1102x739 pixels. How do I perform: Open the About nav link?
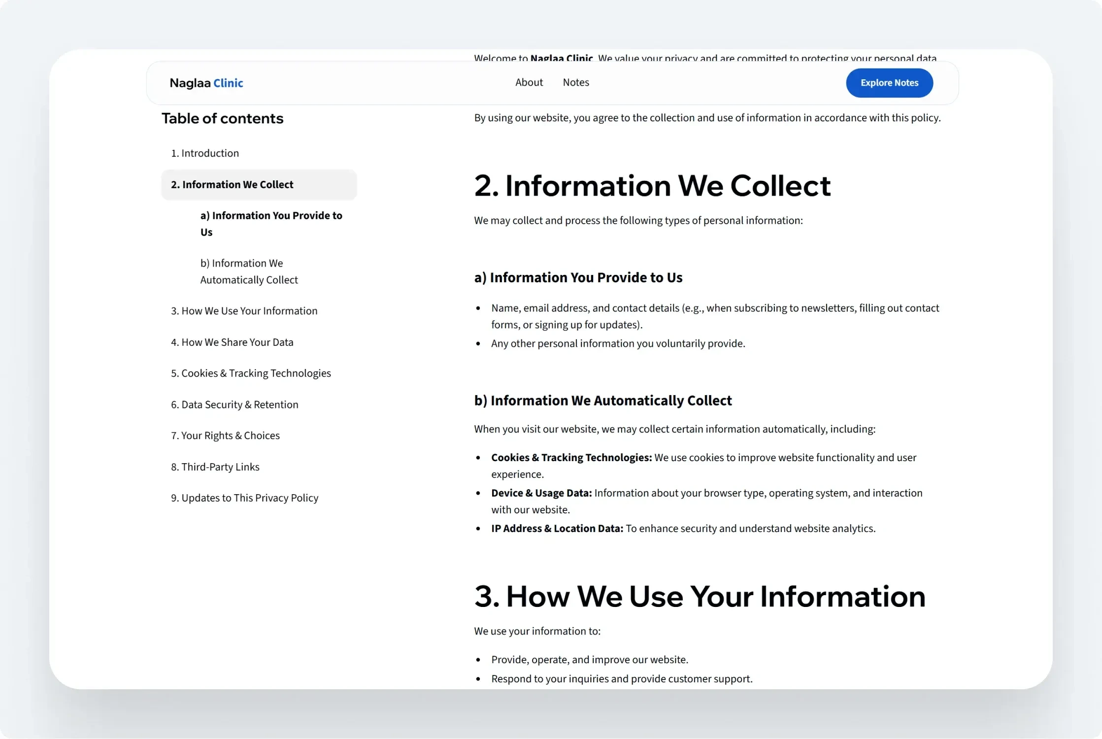(529, 82)
